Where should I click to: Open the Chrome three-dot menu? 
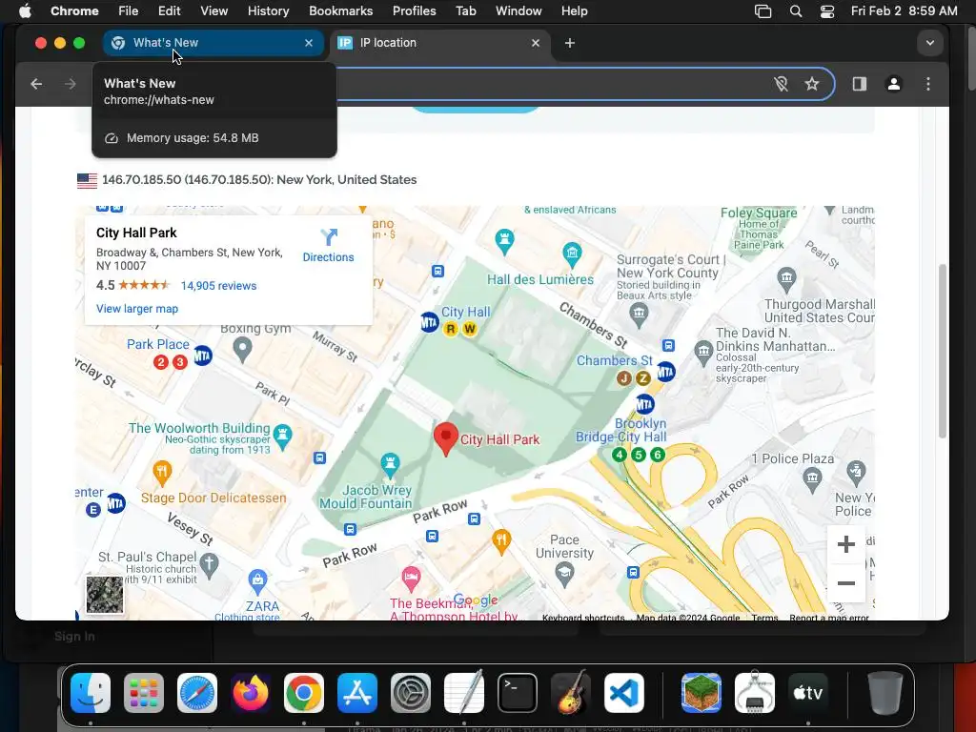click(x=928, y=84)
